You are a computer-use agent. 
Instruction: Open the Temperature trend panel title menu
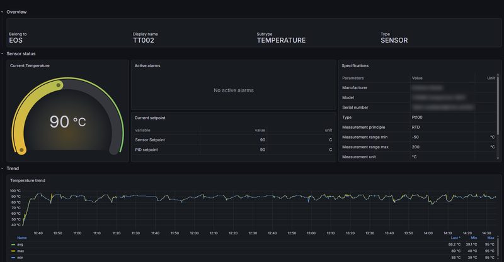28,180
